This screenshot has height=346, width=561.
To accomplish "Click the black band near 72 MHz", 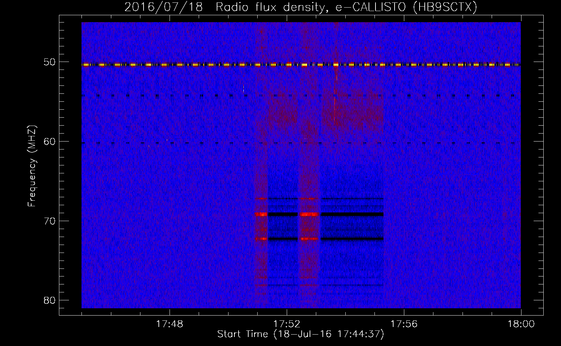I will [x=326, y=239].
